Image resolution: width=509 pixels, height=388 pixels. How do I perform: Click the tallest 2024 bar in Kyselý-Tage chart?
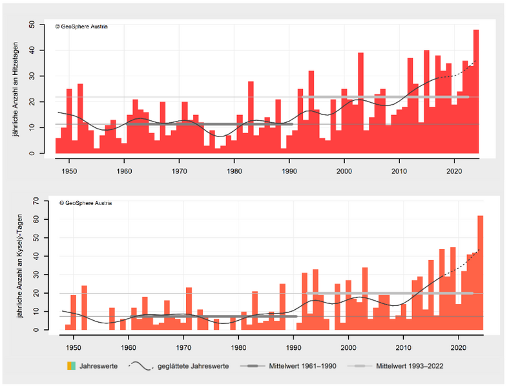click(480, 272)
